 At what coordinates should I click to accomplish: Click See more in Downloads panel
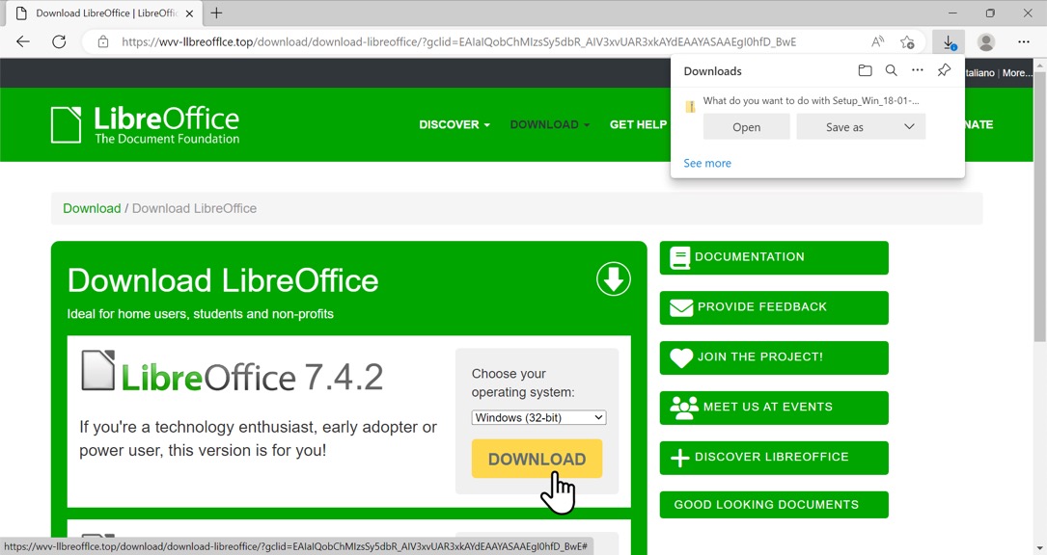(707, 163)
